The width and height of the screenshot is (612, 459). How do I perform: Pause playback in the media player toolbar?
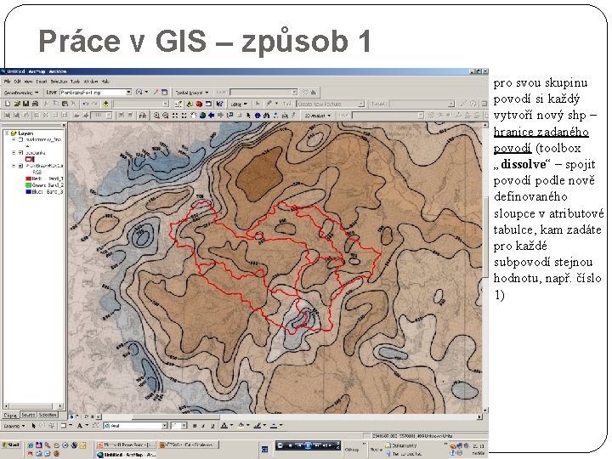pyautogui.click(x=308, y=445)
